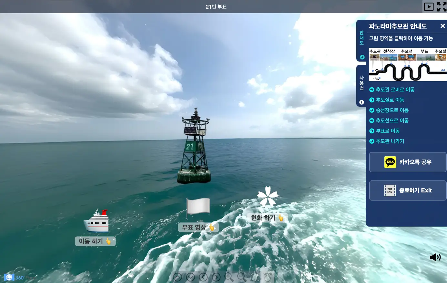
Task: Click the 추모관 thumbnail on the map
Action: click(x=374, y=57)
